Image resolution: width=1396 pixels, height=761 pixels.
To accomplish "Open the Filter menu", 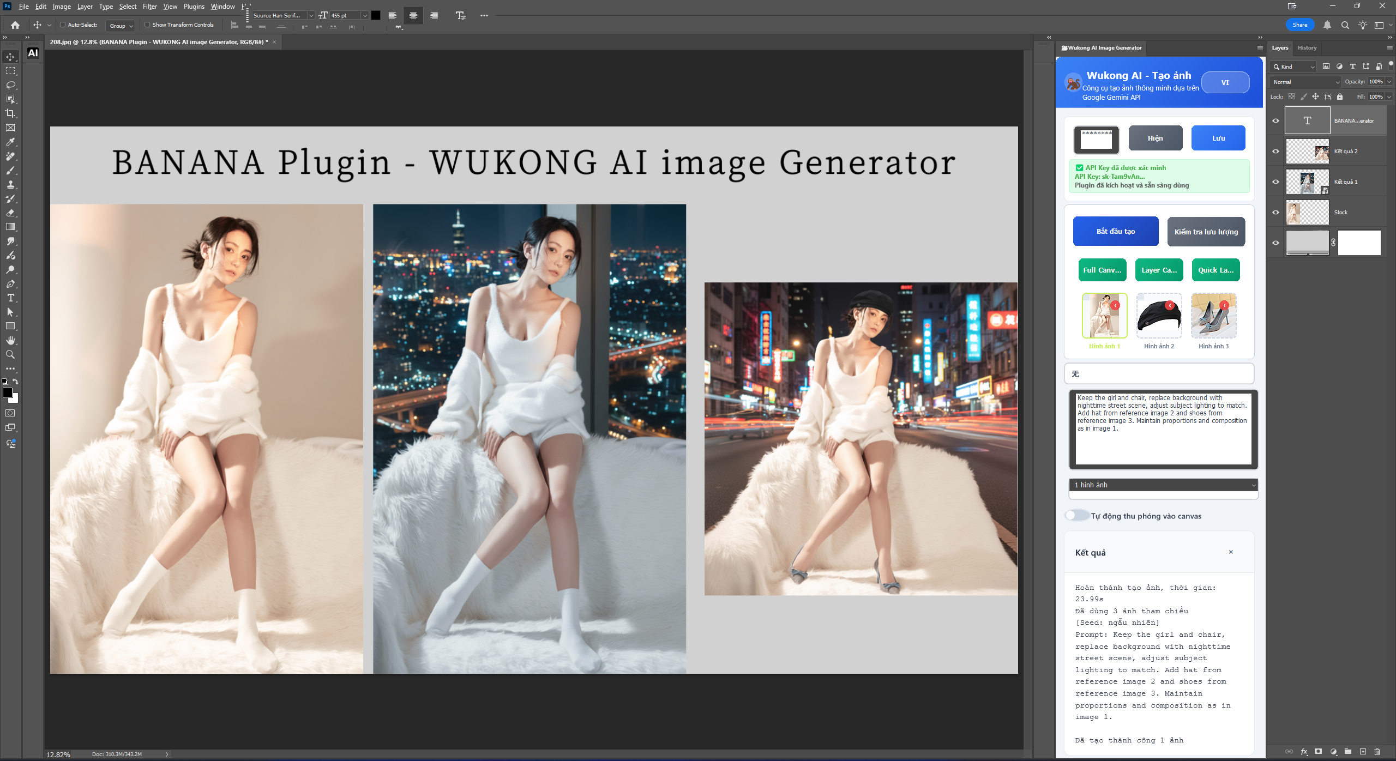I will click(149, 7).
